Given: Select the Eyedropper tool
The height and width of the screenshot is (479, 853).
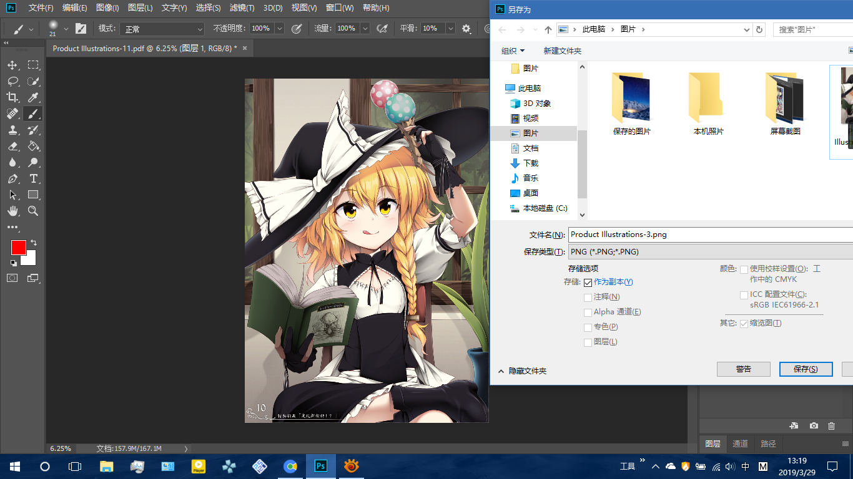Looking at the screenshot, I should tap(33, 97).
